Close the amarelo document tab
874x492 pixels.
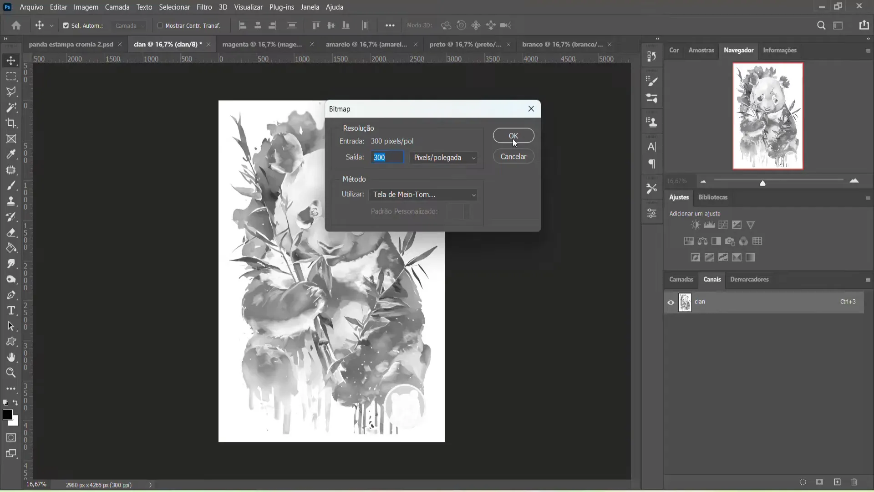[416, 44]
